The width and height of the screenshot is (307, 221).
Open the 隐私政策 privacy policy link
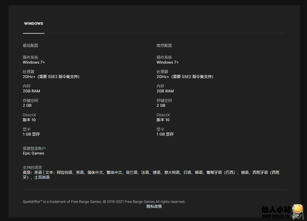pos(154,206)
